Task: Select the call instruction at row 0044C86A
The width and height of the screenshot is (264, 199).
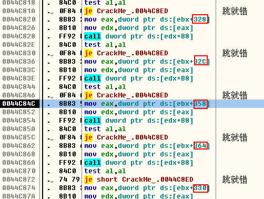Action: (138, 163)
